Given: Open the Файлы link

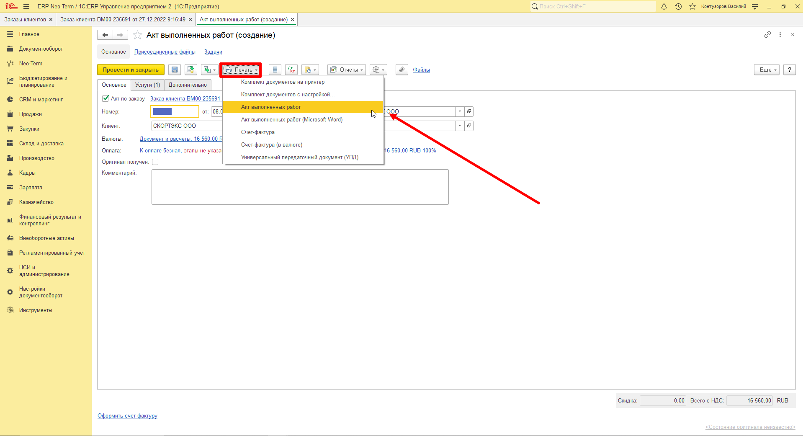Looking at the screenshot, I should click(421, 70).
